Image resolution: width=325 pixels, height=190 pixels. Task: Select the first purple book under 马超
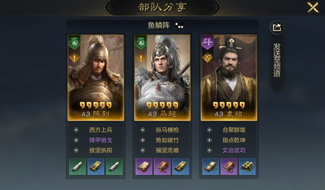pyautogui.click(x=144, y=166)
